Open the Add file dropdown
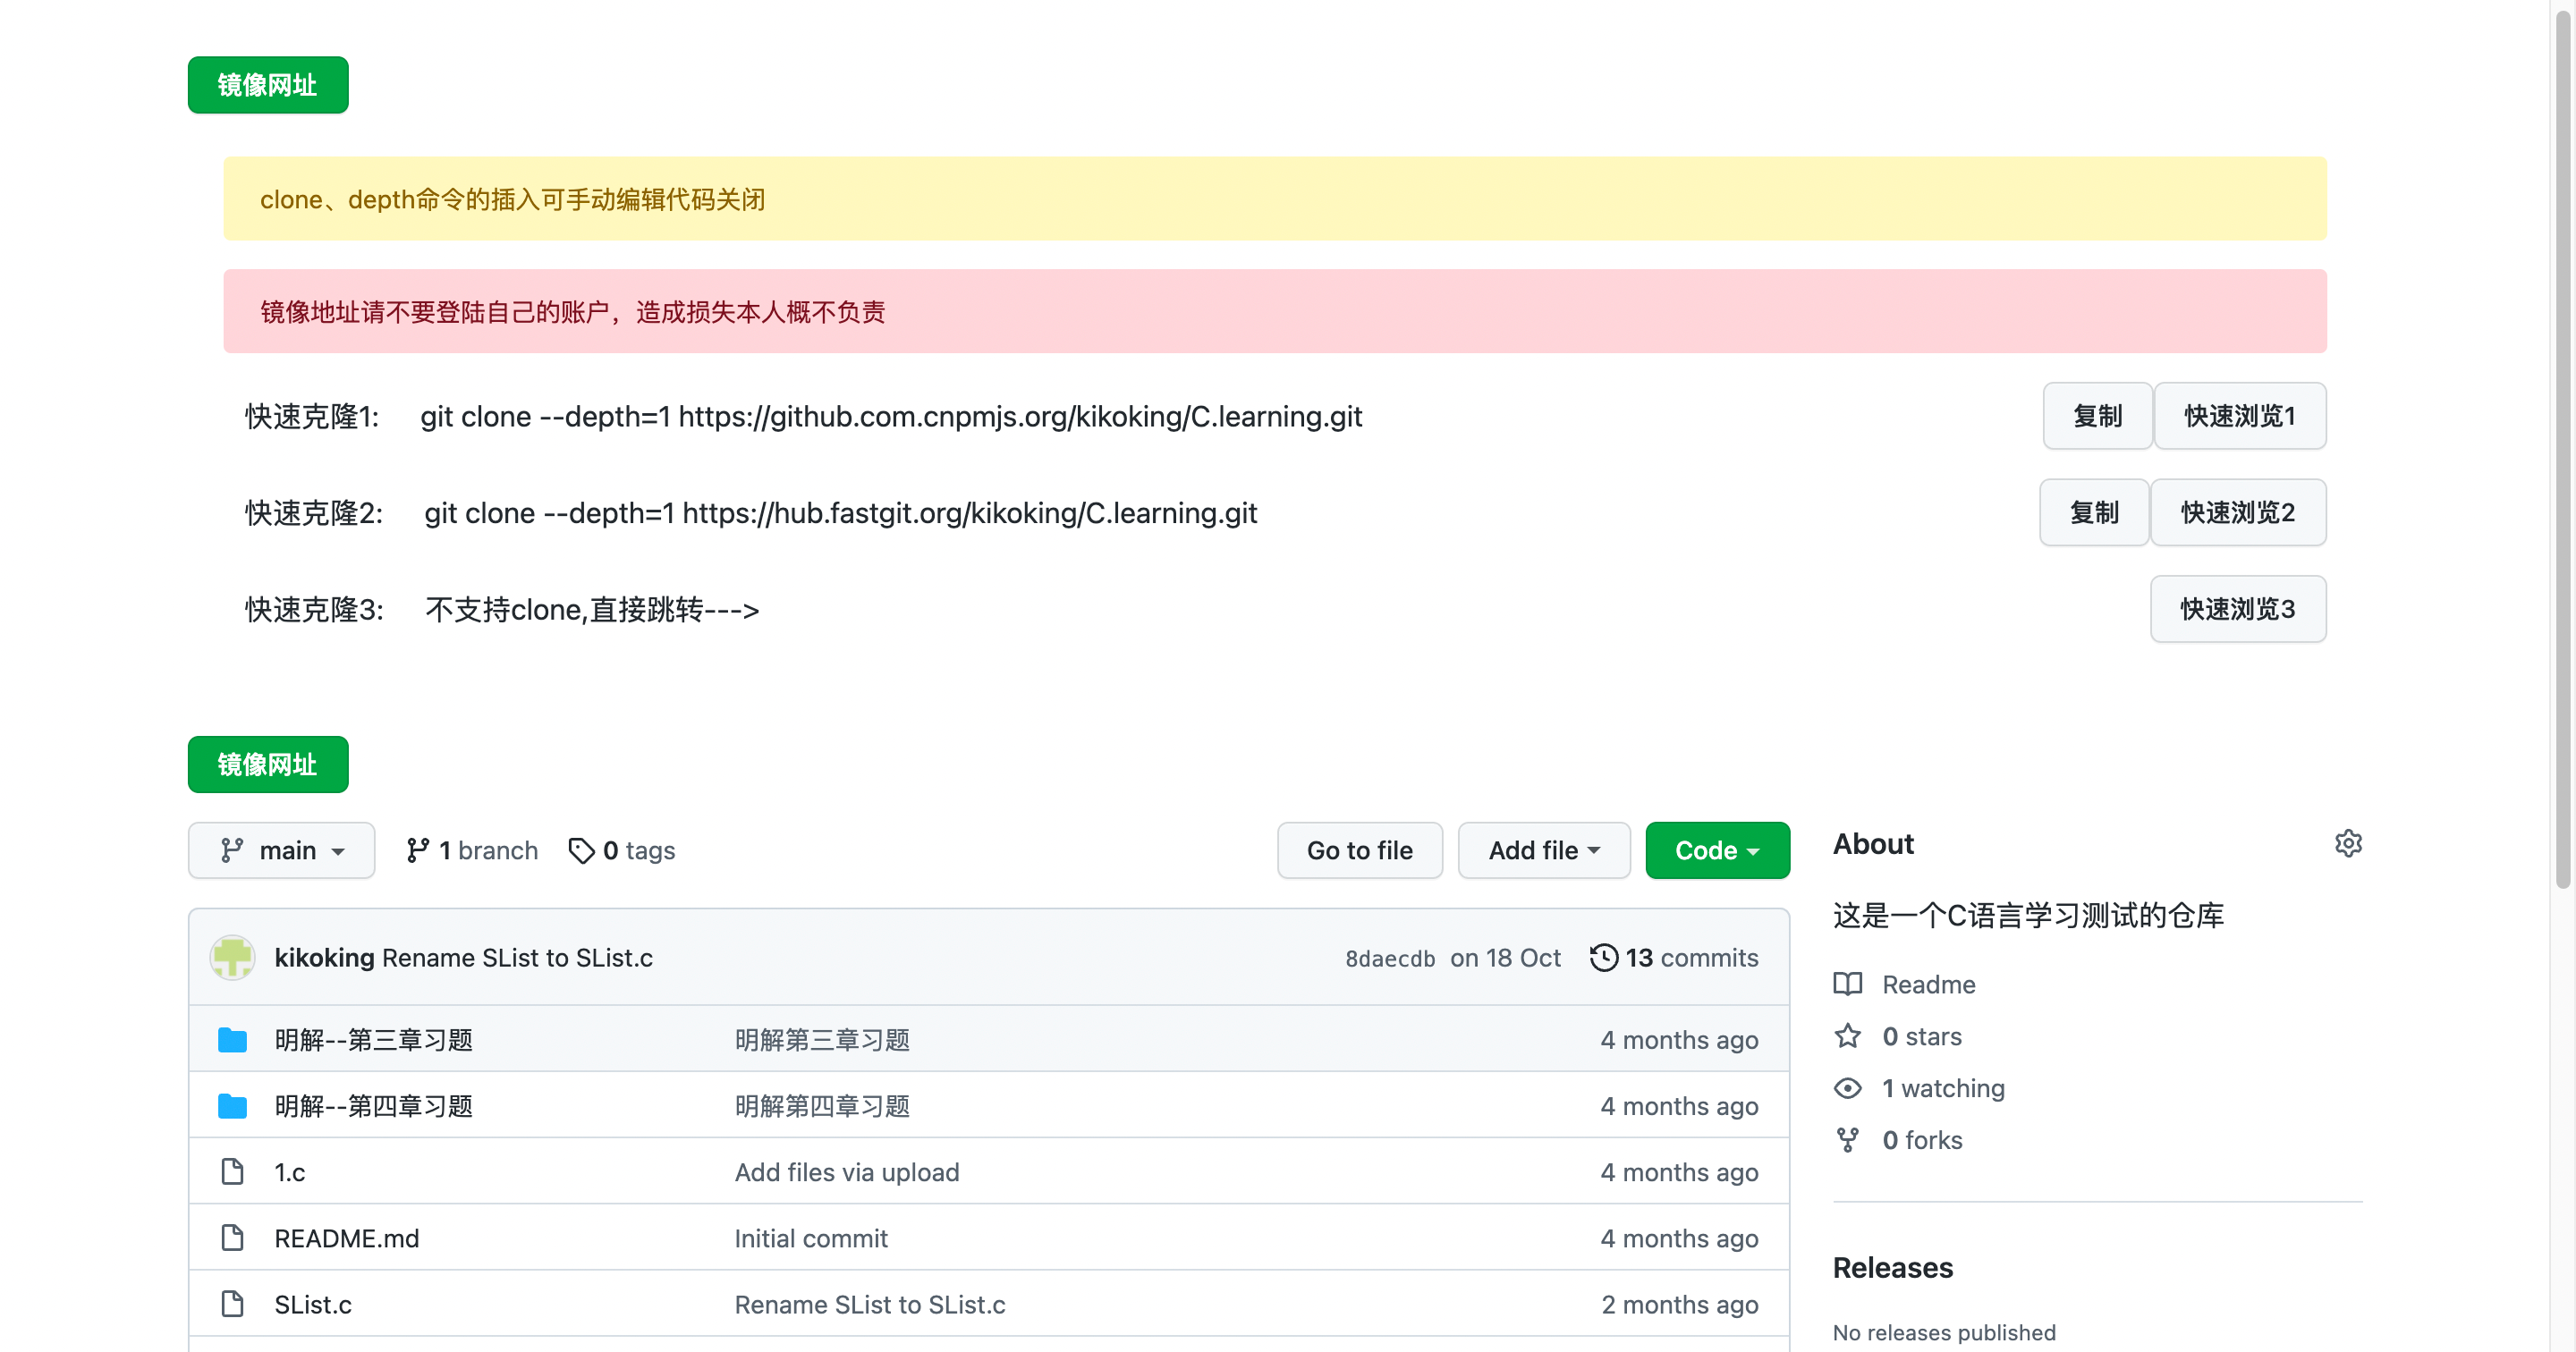The width and height of the screenshot is (2576, 1352). (x=1543, y=850)
